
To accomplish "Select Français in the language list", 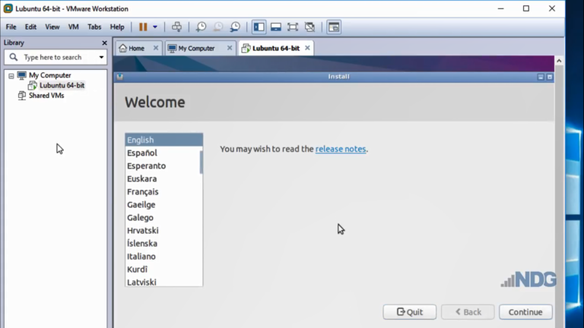I will [x=163, y=192].
